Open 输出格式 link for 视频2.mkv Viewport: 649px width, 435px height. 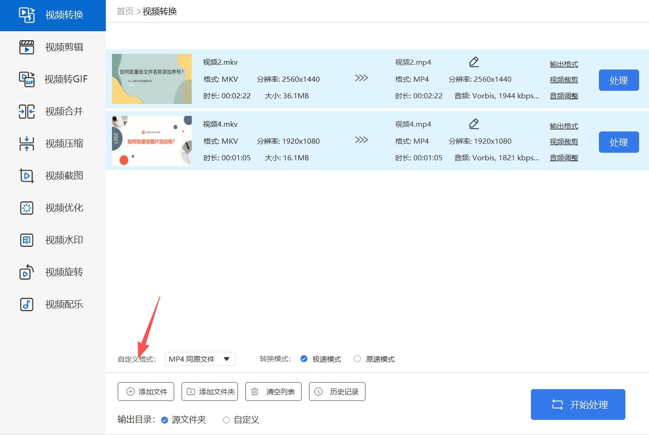coord(564,64)
